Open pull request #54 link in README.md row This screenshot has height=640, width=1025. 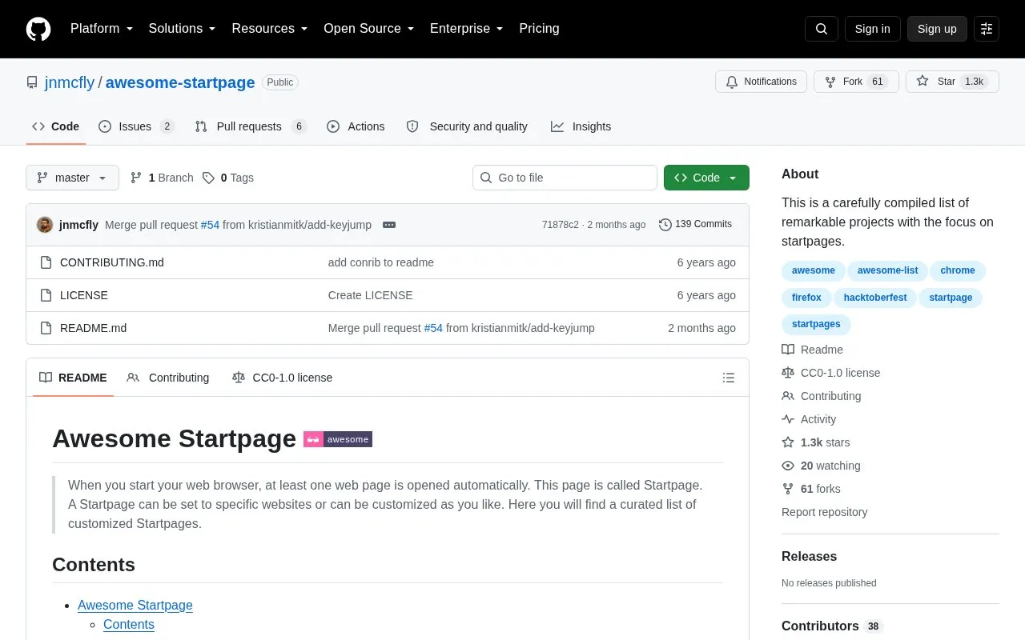[433, 328]
